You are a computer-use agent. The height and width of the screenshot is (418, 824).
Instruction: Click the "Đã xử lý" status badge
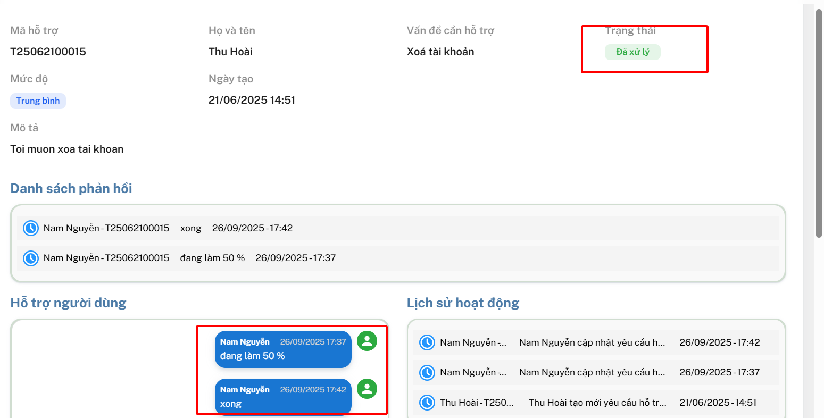(x=632, y=52)
